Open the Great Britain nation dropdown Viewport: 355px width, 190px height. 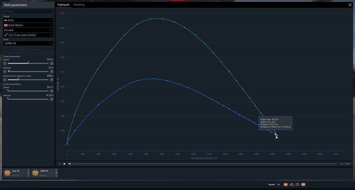[x=28, y=25]
